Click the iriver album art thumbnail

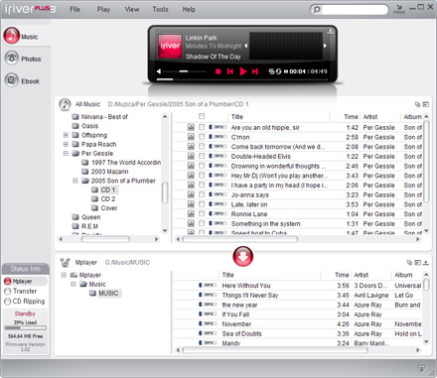[170, 47]
